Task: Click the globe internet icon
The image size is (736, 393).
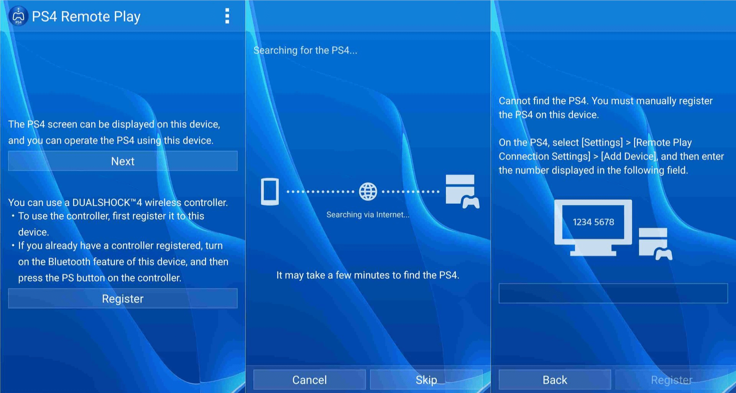Action: coord(368,192)
